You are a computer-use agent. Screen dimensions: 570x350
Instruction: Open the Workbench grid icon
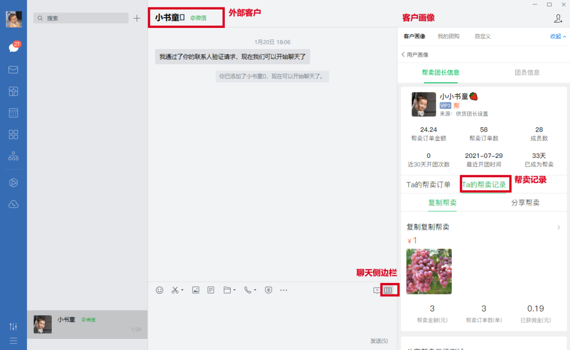pyautogui.click(x=14, y=135)
